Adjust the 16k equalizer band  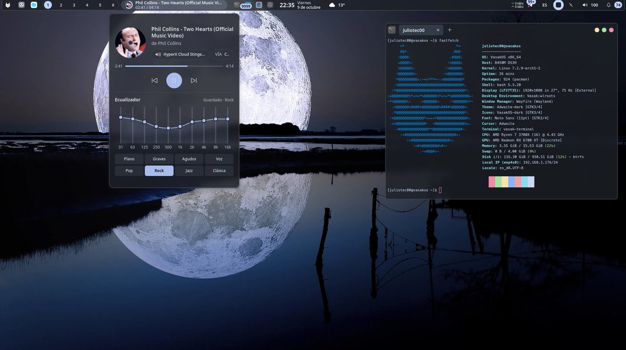click(x=227, y=125)
